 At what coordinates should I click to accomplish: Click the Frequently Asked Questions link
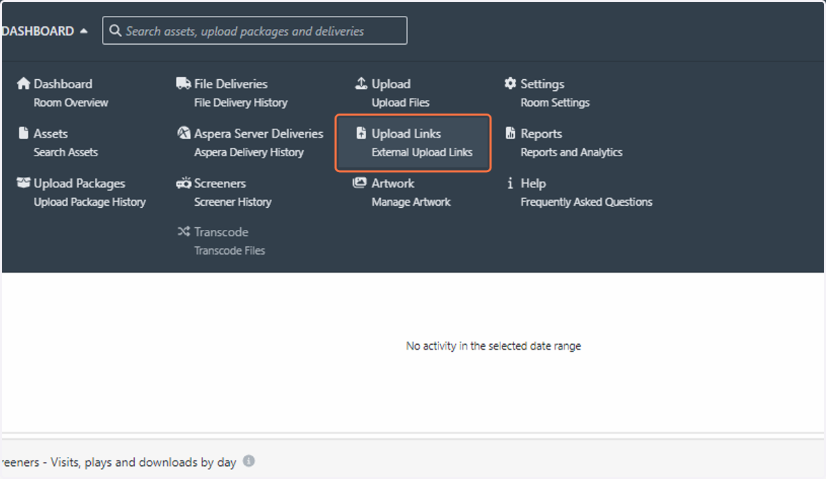[x=586, y=202]
